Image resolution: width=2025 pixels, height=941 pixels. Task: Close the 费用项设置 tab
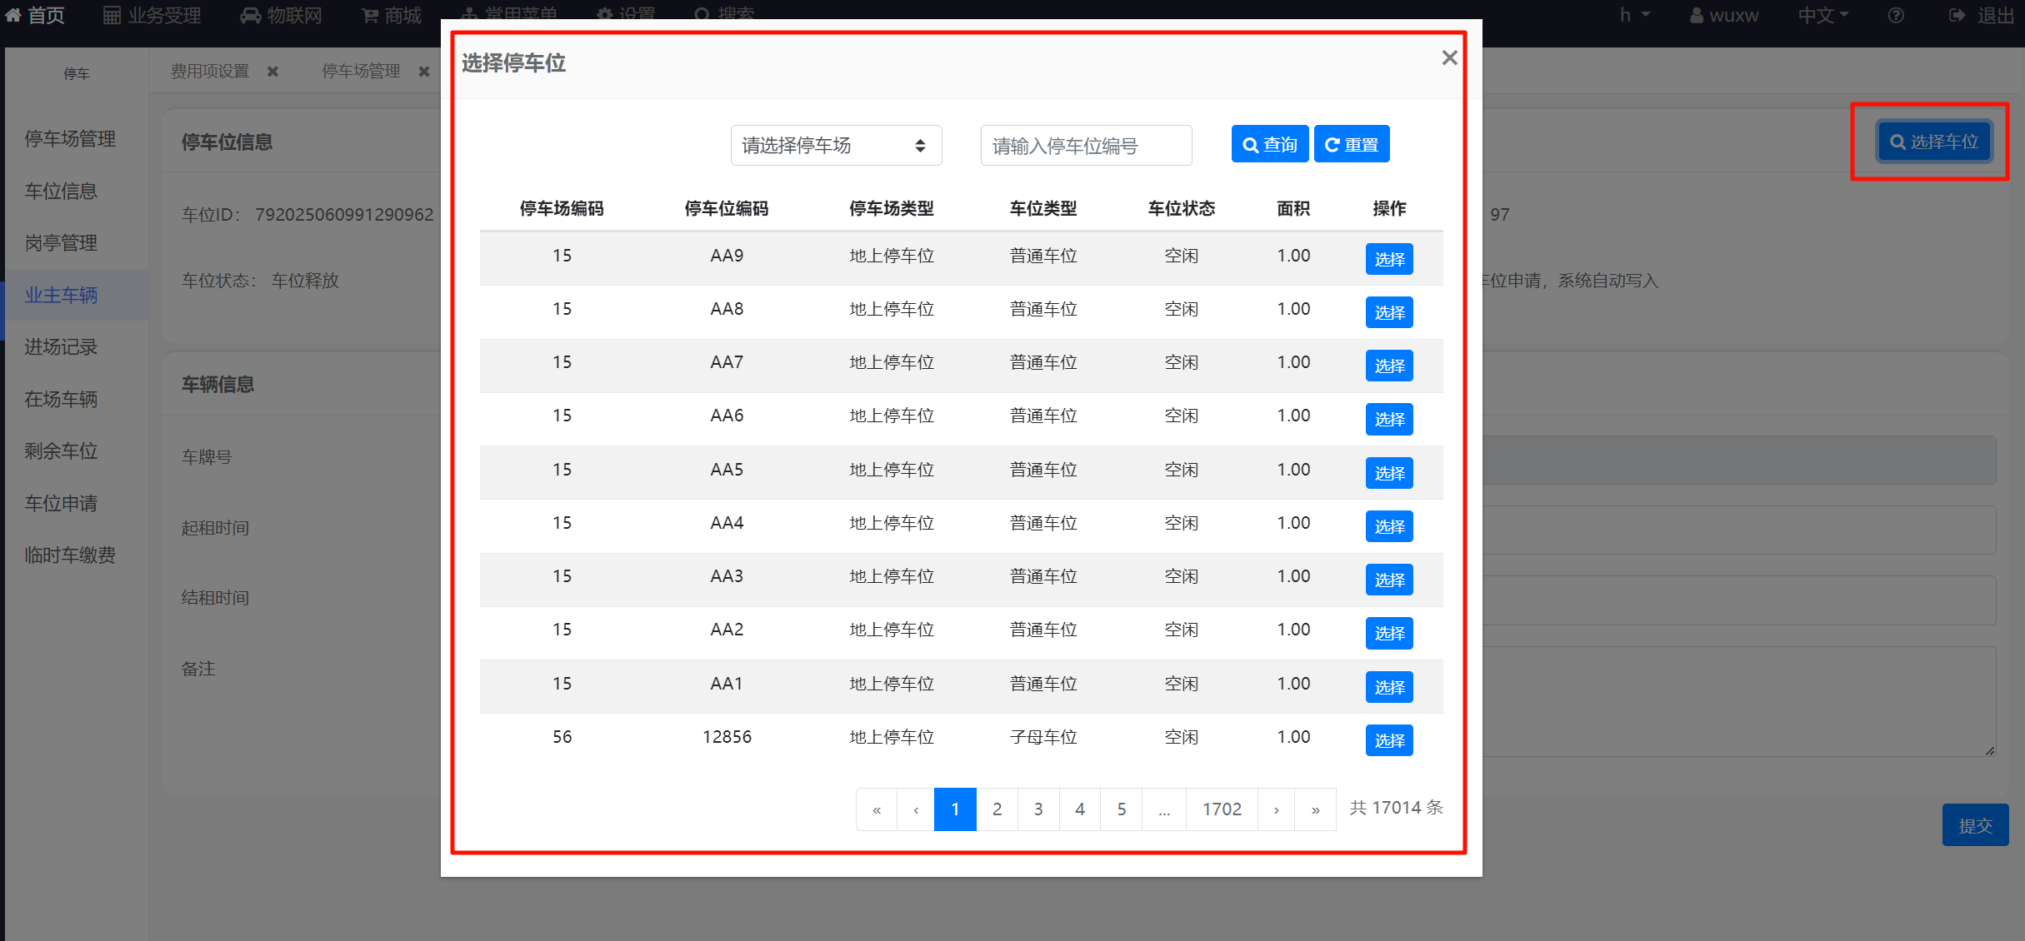pyautogui.click(x=272, y=72)
